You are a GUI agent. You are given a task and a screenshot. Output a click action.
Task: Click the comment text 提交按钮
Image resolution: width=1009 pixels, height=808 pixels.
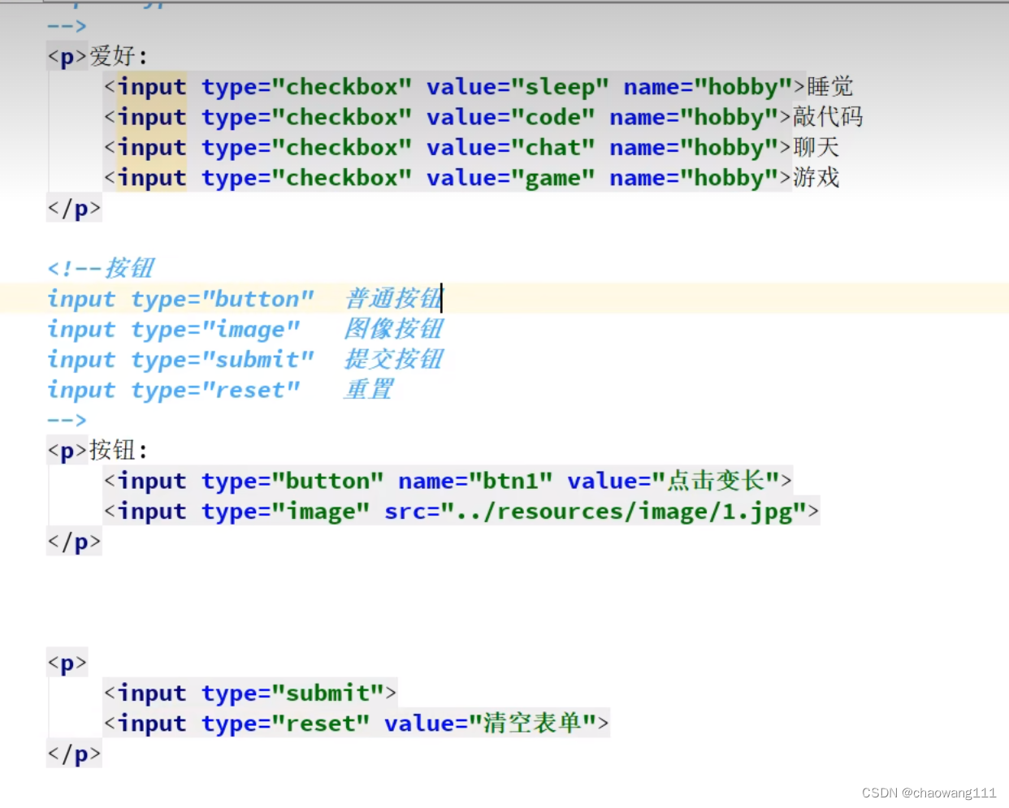[394, 359]
